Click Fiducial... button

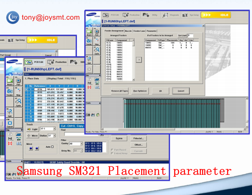(139, 138)
